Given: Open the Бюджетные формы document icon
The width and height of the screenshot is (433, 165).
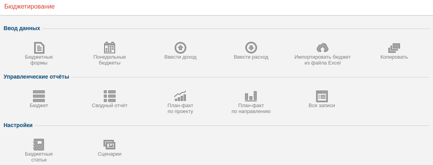Looking at the screenshot, I should pos(39,48).
